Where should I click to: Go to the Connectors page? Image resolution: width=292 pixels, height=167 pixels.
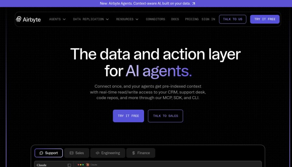(155, 19)
